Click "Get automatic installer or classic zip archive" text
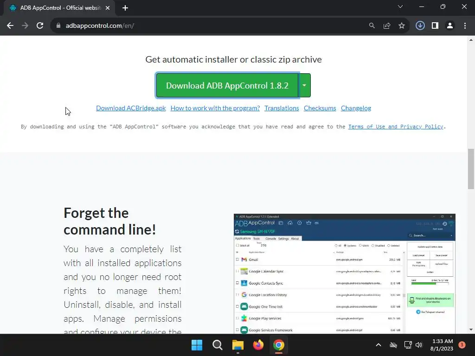 (x=234, y=59)
